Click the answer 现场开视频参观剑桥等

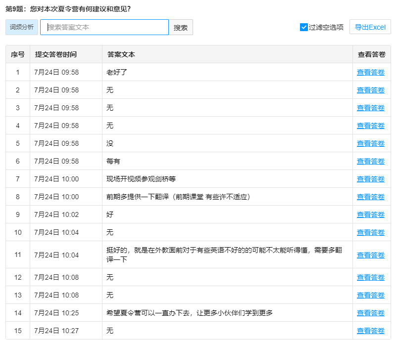tap(141, 179)
